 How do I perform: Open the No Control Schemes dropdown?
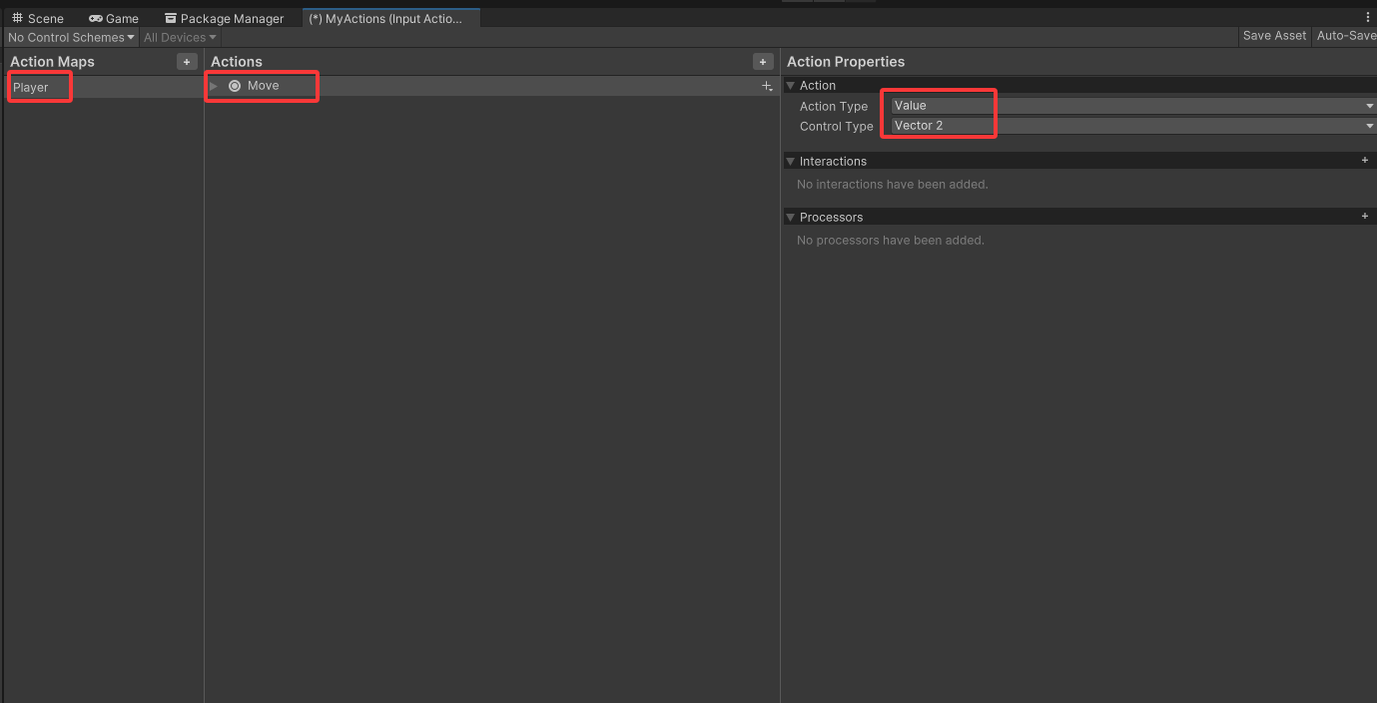71,38
